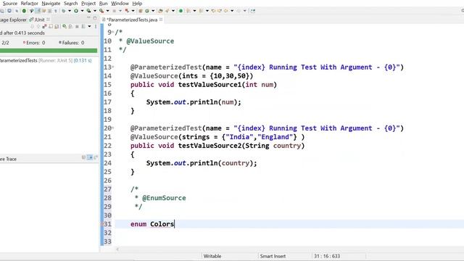Click the Debug bug icon in toolbar
Image resolution: width=464 pixels, height=261 pixels.
64,11
